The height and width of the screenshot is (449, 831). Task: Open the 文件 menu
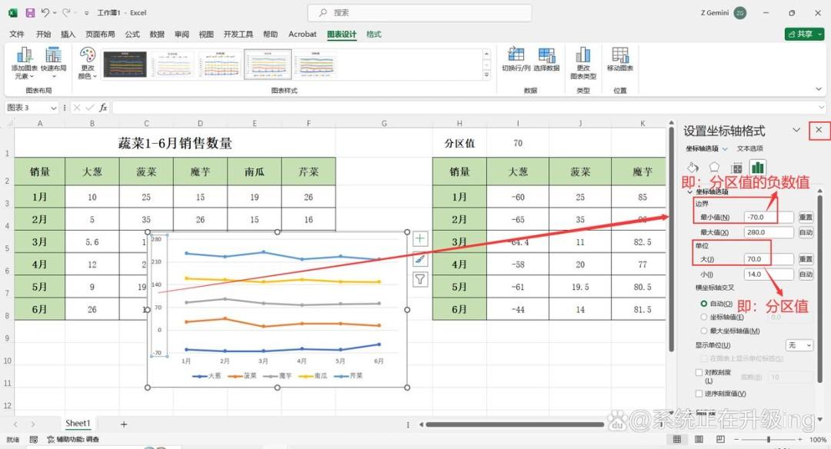tap(16, 34)
